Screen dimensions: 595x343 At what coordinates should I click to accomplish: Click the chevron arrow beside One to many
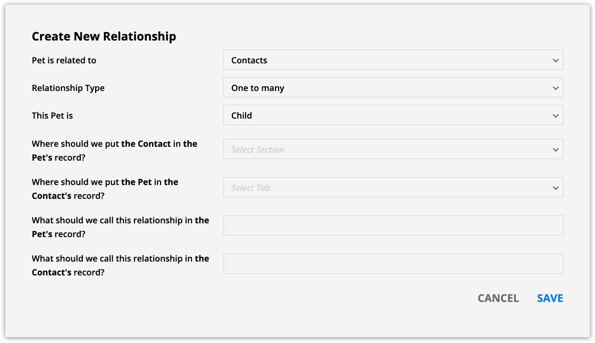tap(556, 88)
